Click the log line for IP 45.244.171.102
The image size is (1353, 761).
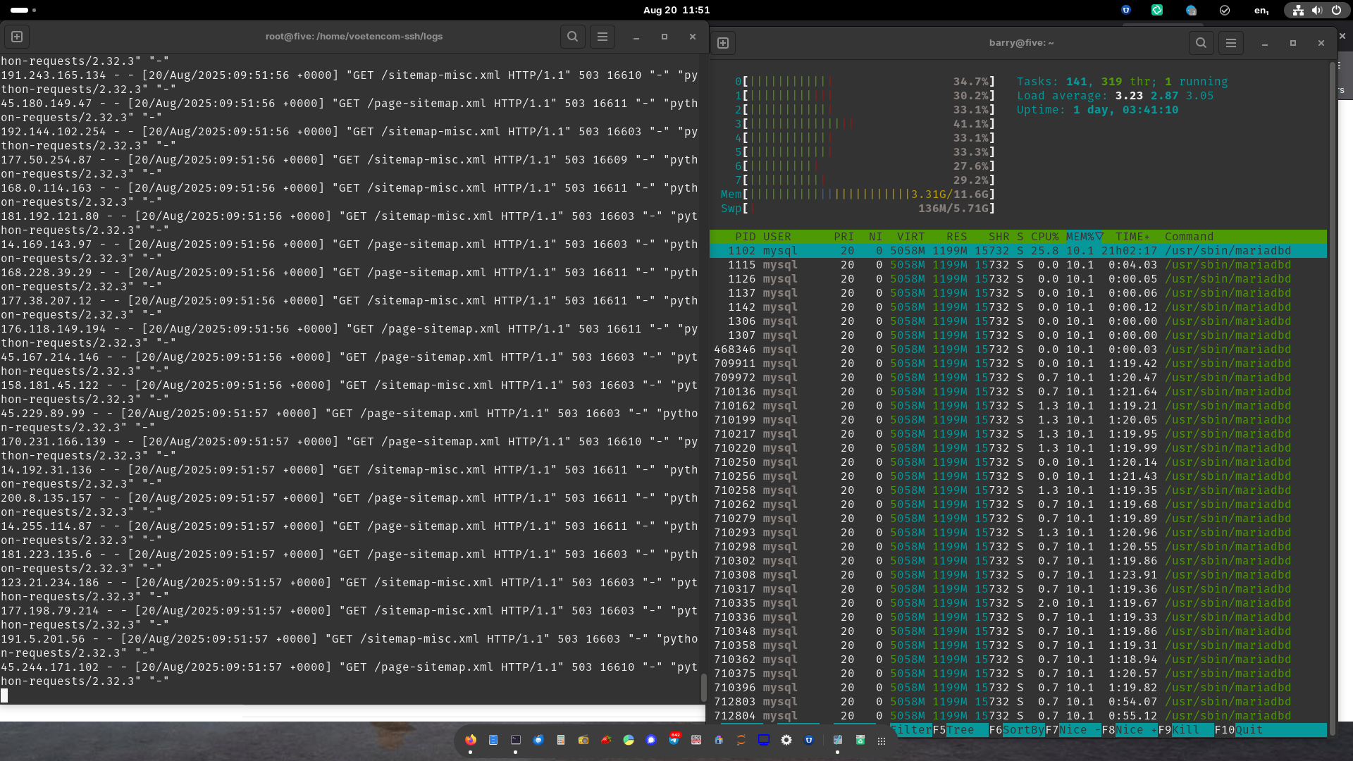pyautogui.click(x=350, y=674)
